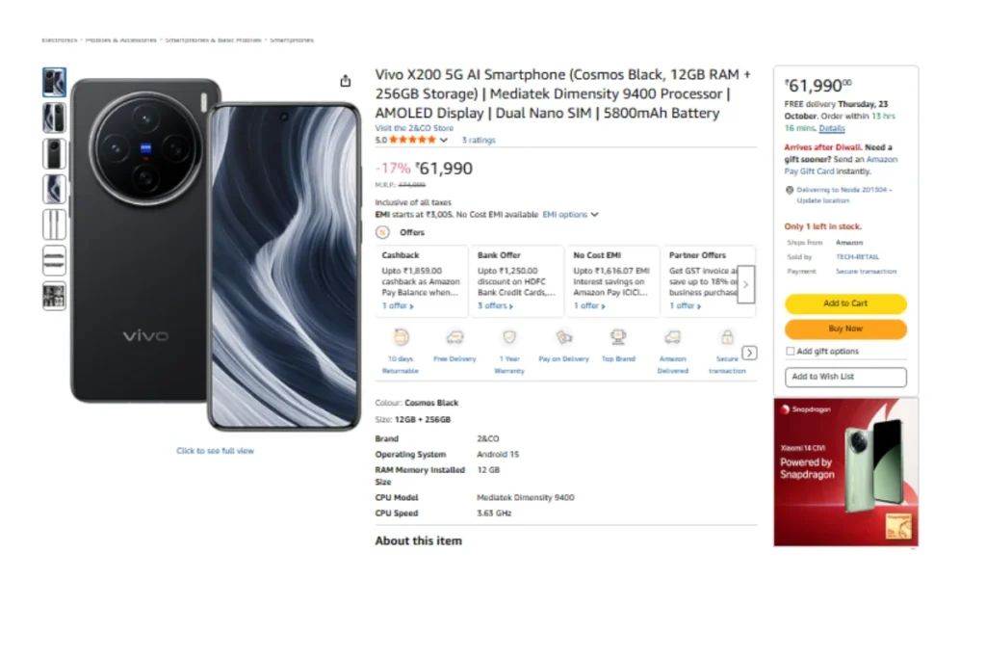Open the Visit the 2&CO Store link
Image resolution: width=986 pixels, height=658 pixels.
[x=413, y=128]
